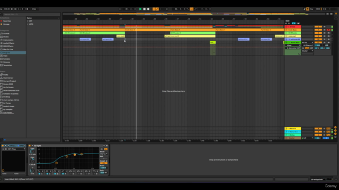Expand the VST folder in browser list
The width and height of the screenshot is (339, 190).
(28, 21)
